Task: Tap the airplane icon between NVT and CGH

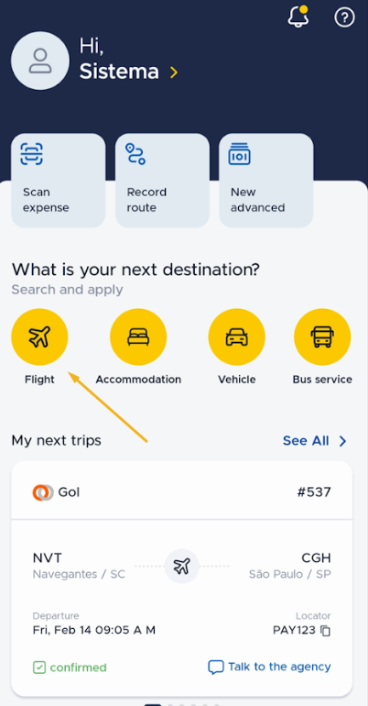Action: point(181,566)
